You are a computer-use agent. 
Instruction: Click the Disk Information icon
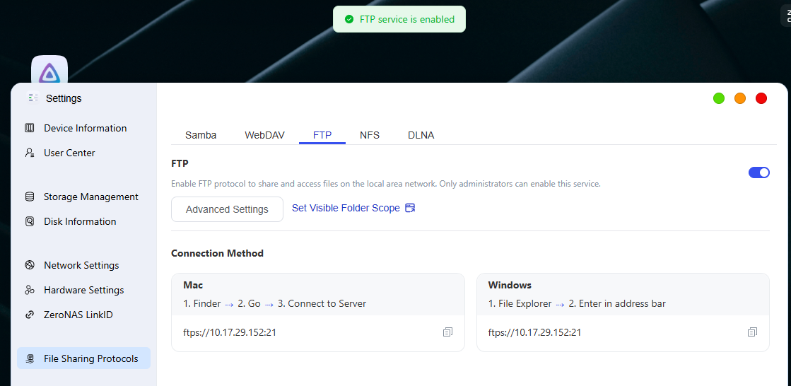pos(29,221)
